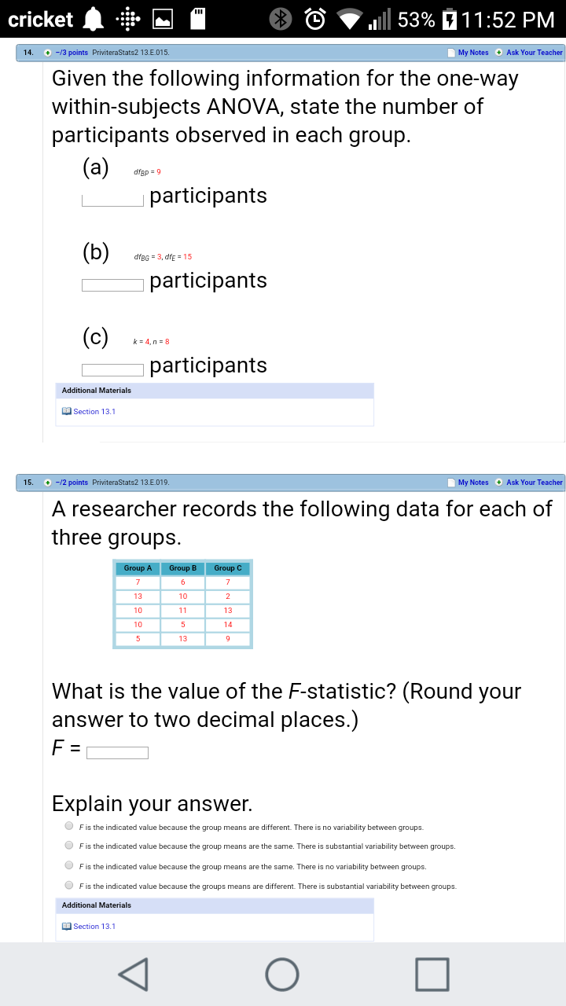
Task: Click part (a) participants answer box
Action: [x=113, y=200]
